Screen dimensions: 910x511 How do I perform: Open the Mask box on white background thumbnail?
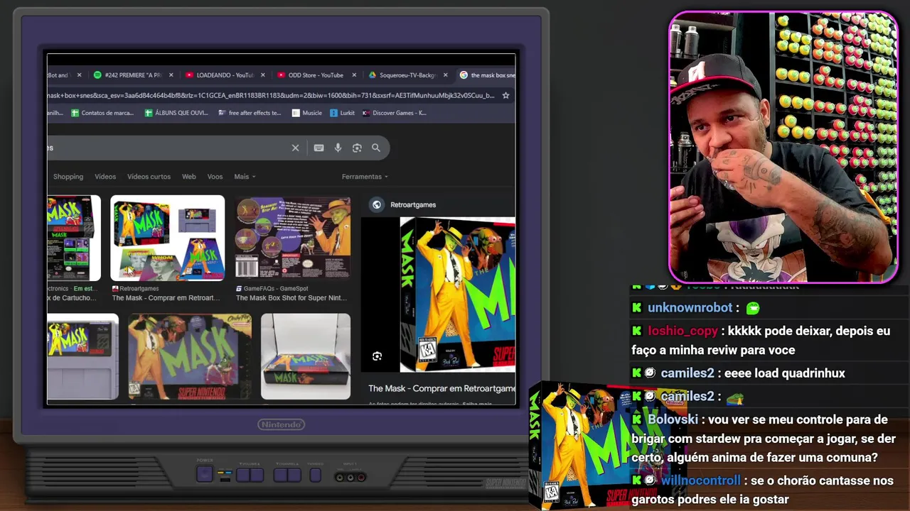[x=306, y=356]
